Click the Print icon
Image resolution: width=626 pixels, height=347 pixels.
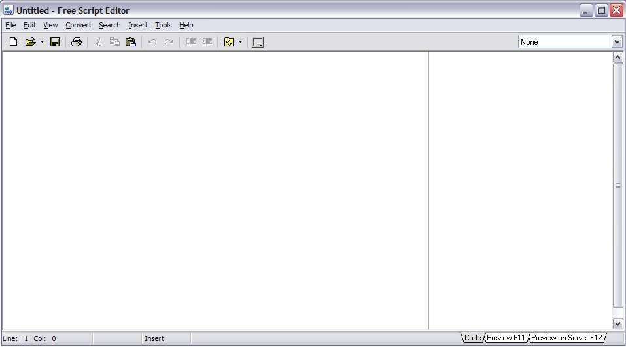(77, 42)
